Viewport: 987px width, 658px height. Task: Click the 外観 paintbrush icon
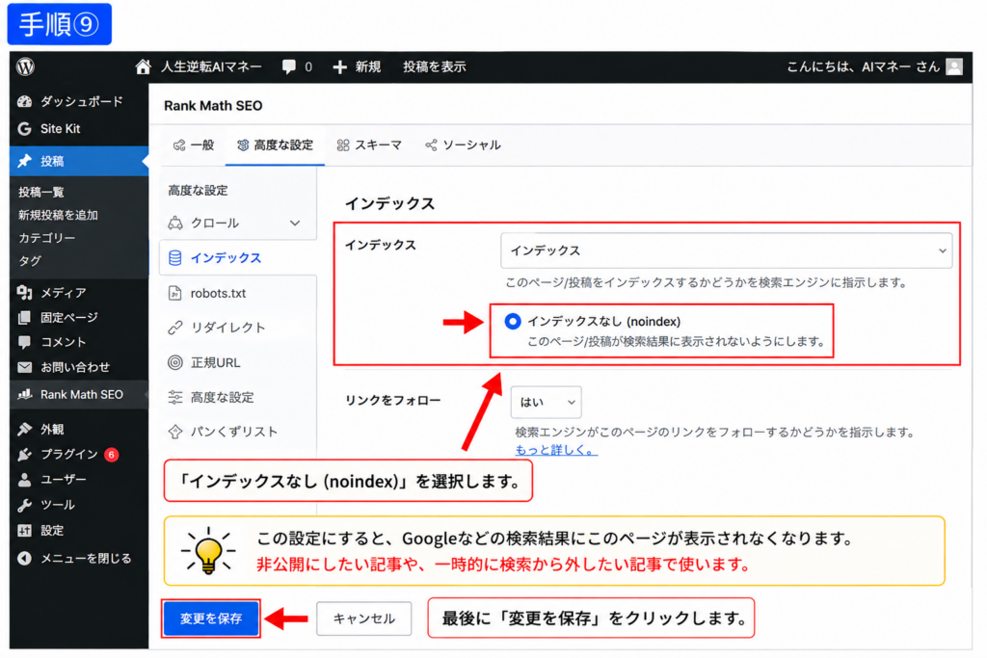tap(24, 429)
